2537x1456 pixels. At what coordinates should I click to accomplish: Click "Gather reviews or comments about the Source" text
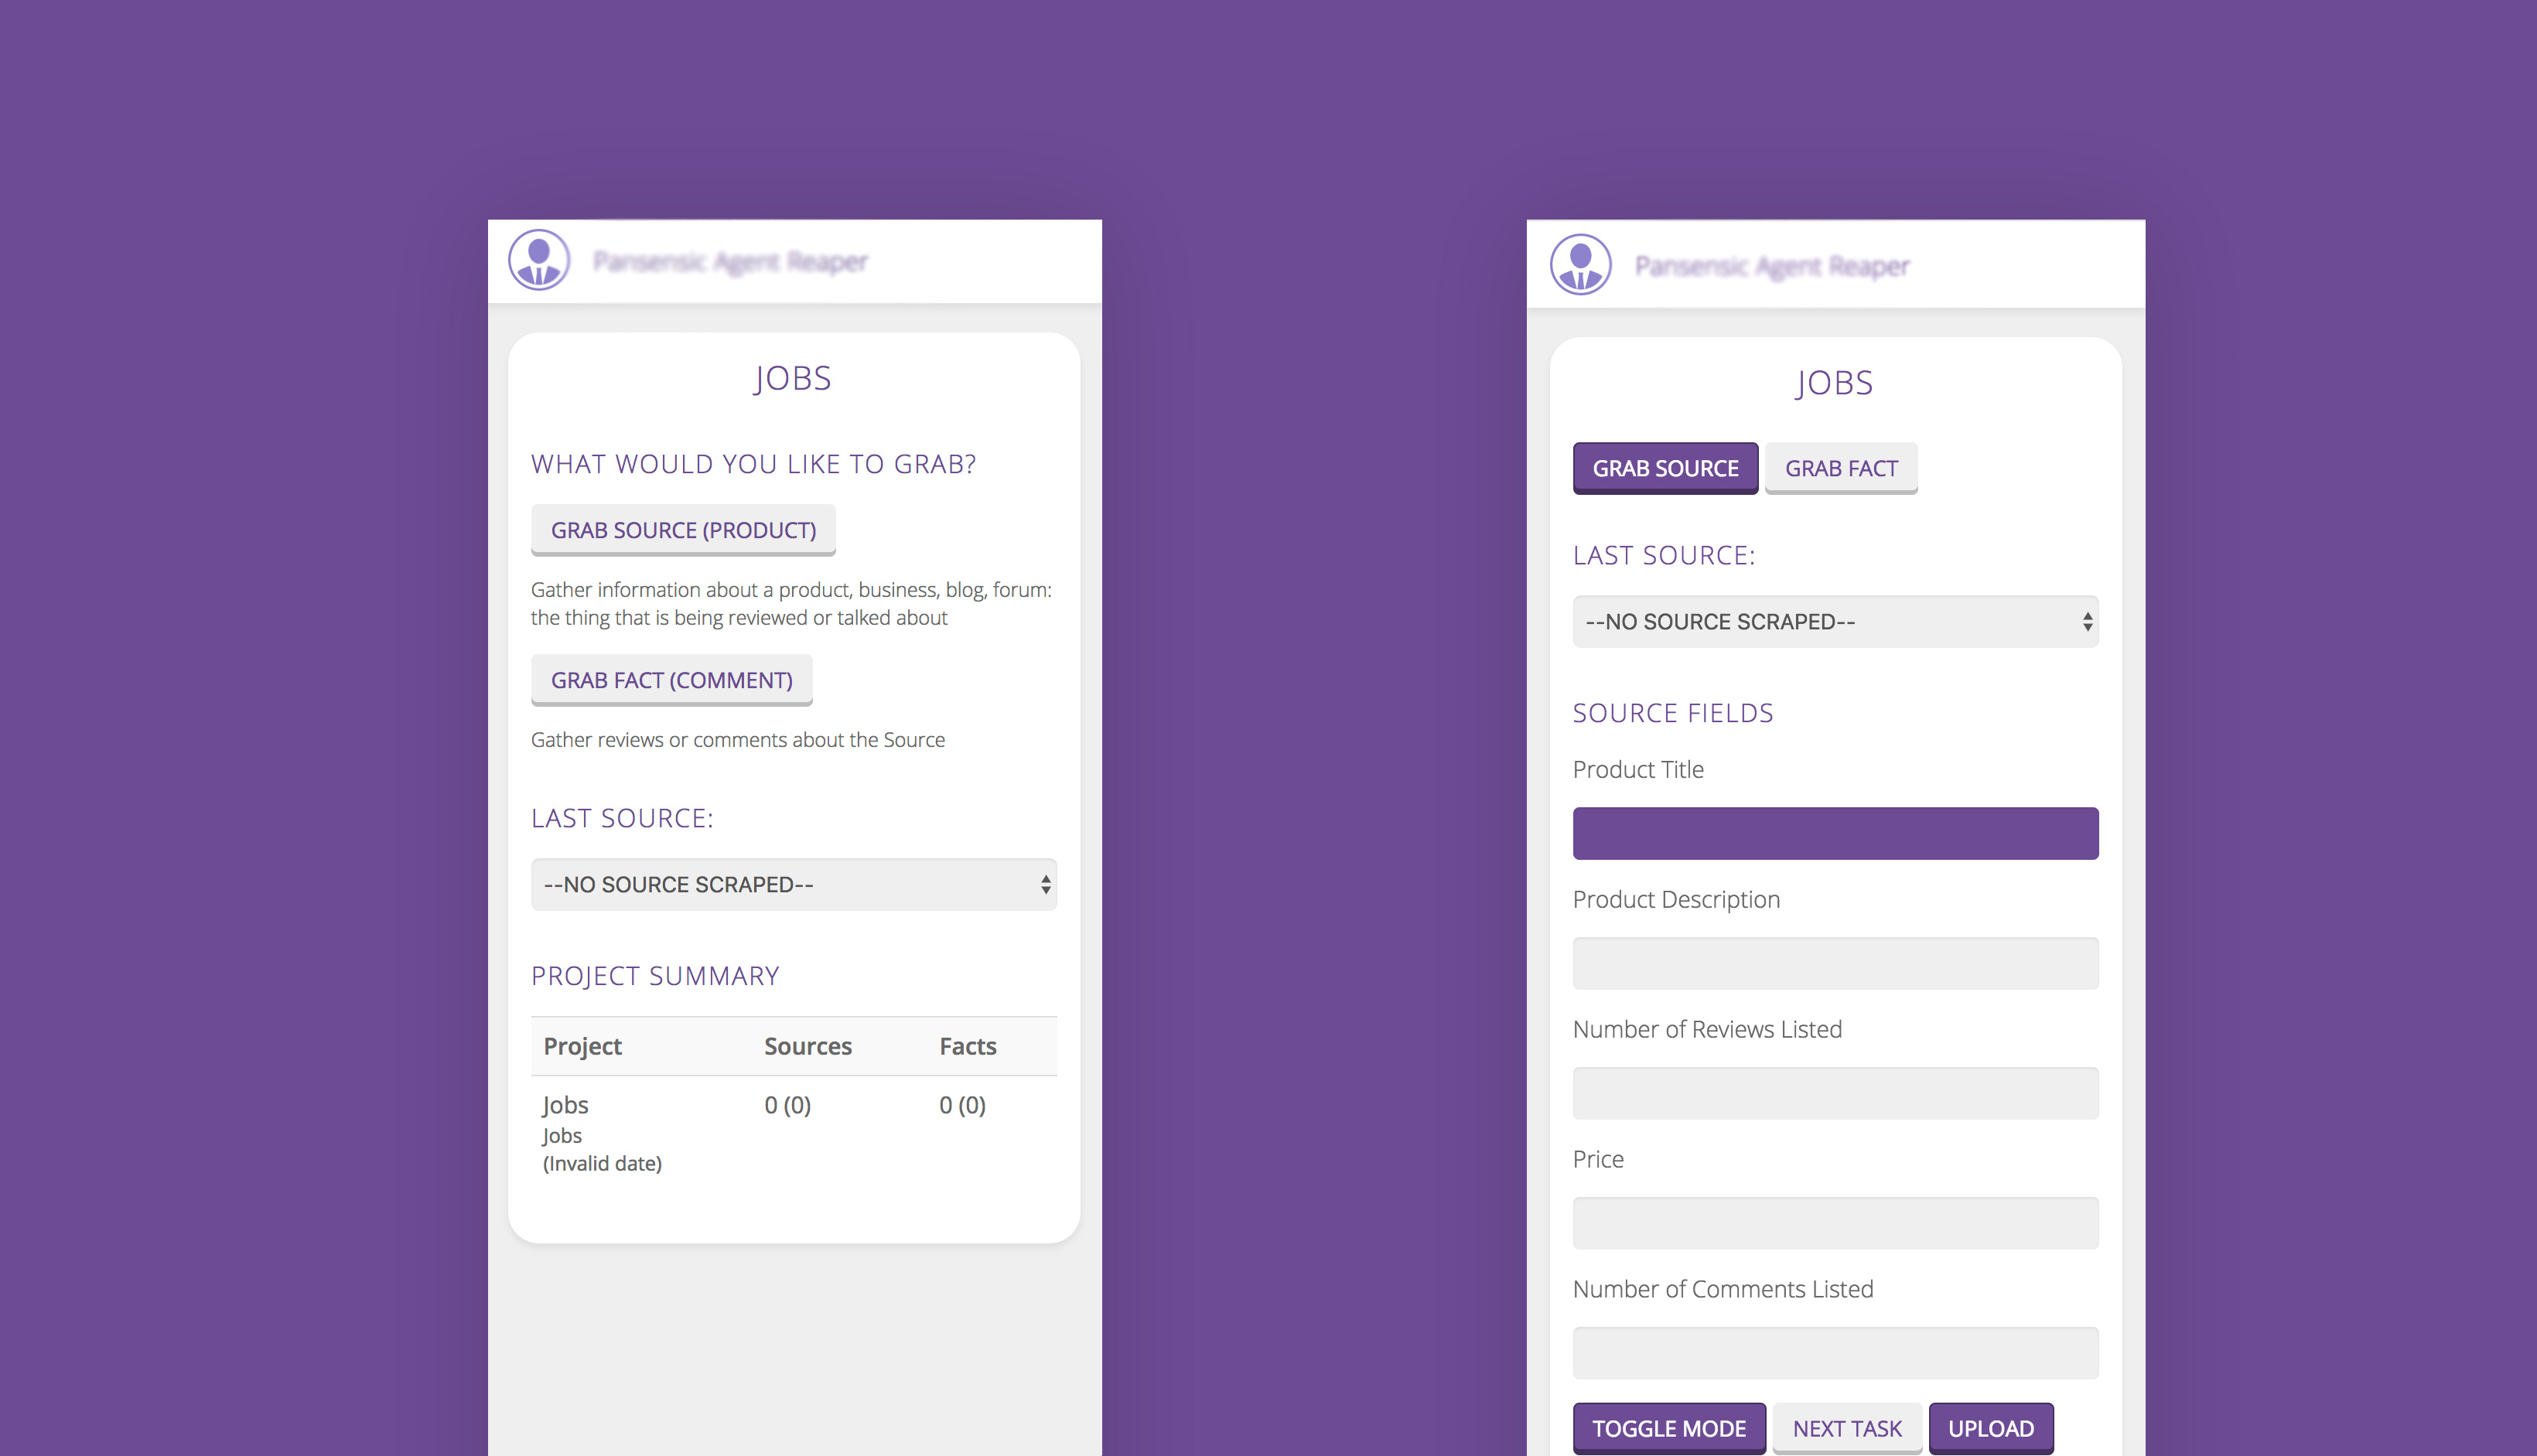[x=738, y=740]
